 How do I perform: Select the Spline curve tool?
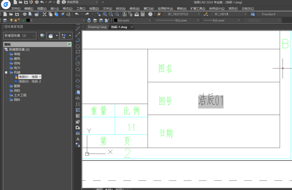click(x=78, y=75)
